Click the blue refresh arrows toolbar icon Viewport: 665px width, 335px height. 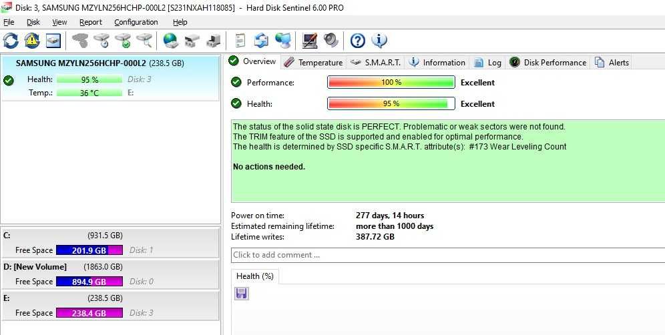coord(11,41)
